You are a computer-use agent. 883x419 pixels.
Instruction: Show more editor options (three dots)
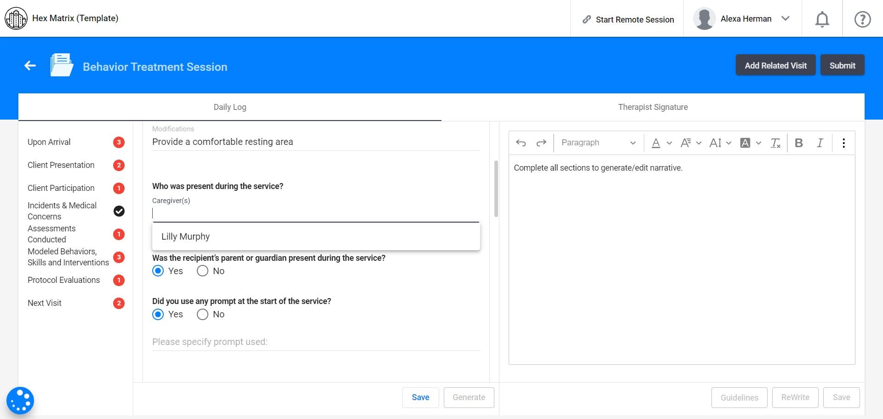click(843, 143)
